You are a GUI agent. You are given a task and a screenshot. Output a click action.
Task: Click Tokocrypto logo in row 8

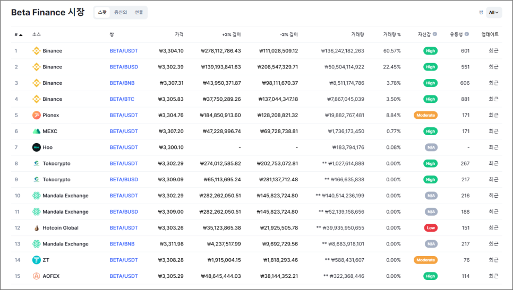pyautogui.click(x=36, y=163)
